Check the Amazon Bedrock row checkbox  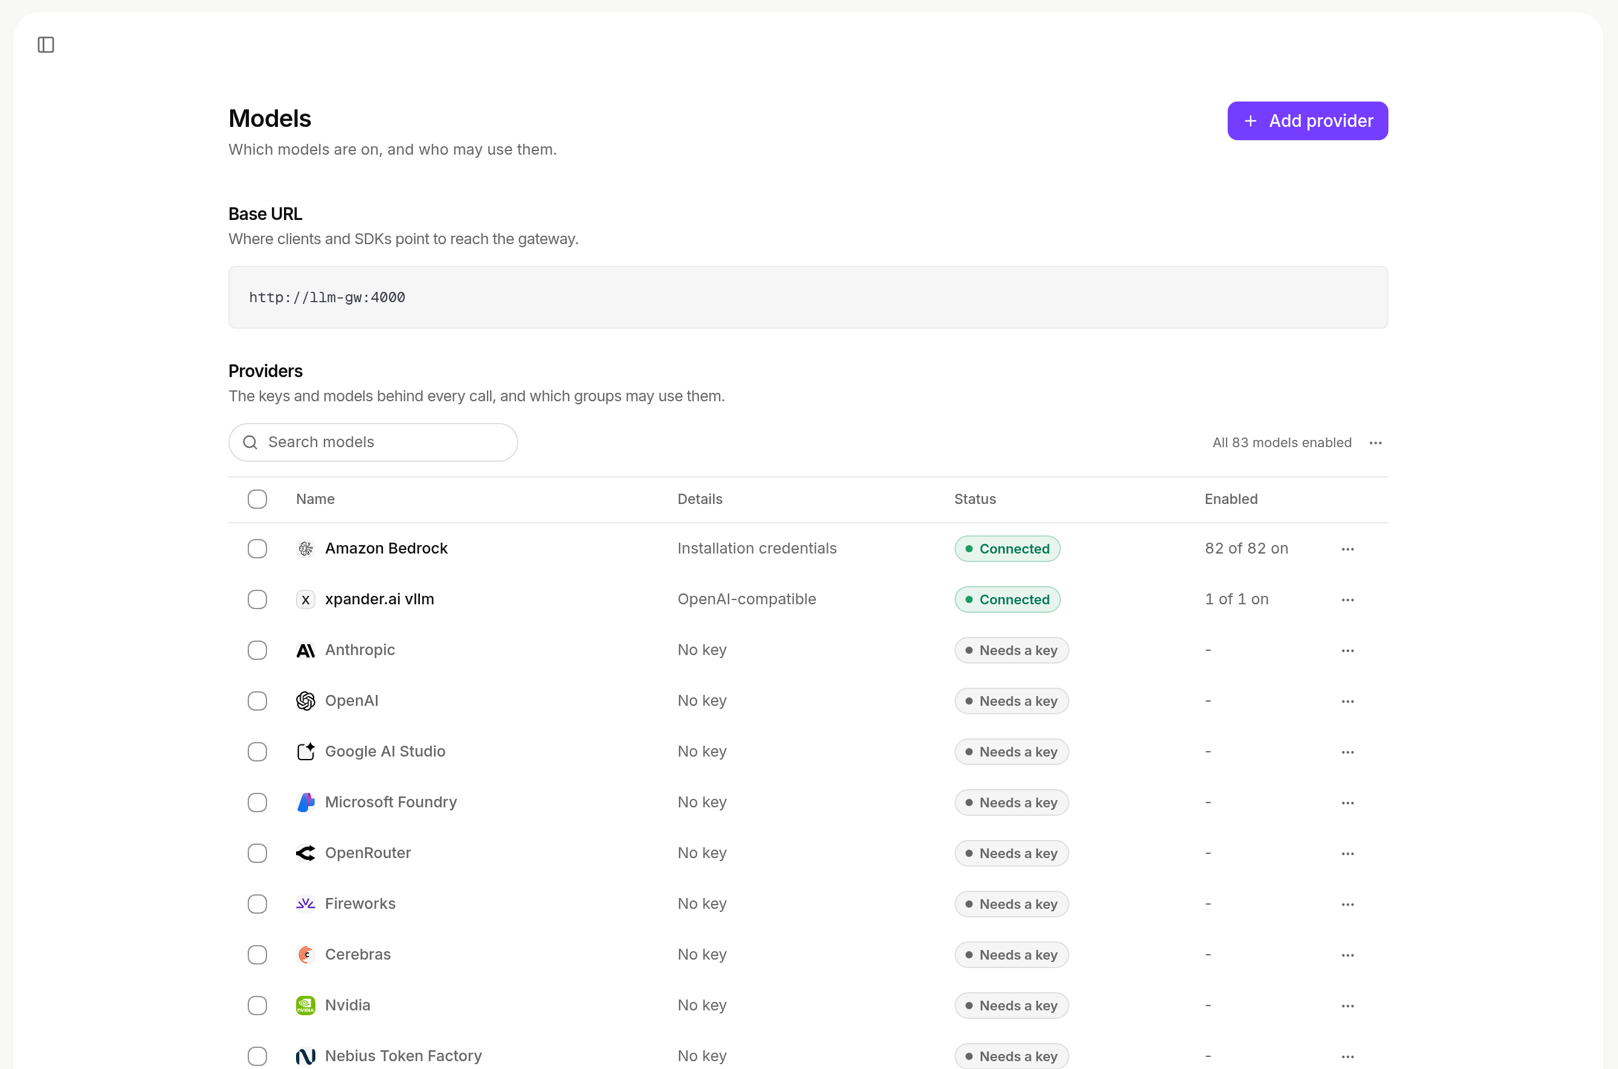[257, 549]
